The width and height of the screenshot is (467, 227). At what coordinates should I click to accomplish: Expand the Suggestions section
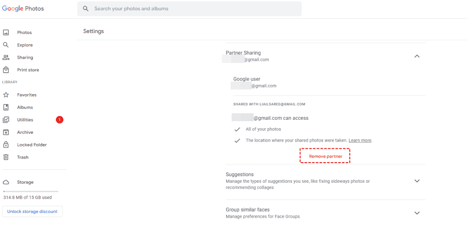417,181
